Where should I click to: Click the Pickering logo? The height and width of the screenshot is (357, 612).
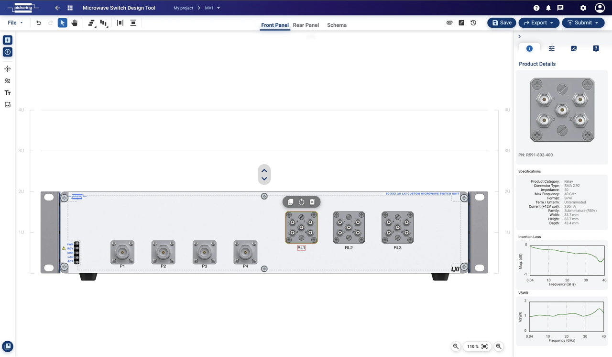(23, 8)
